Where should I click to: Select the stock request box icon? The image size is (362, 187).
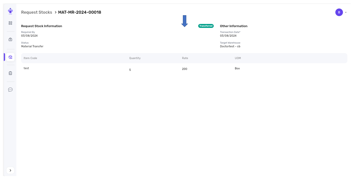(10, 57)
